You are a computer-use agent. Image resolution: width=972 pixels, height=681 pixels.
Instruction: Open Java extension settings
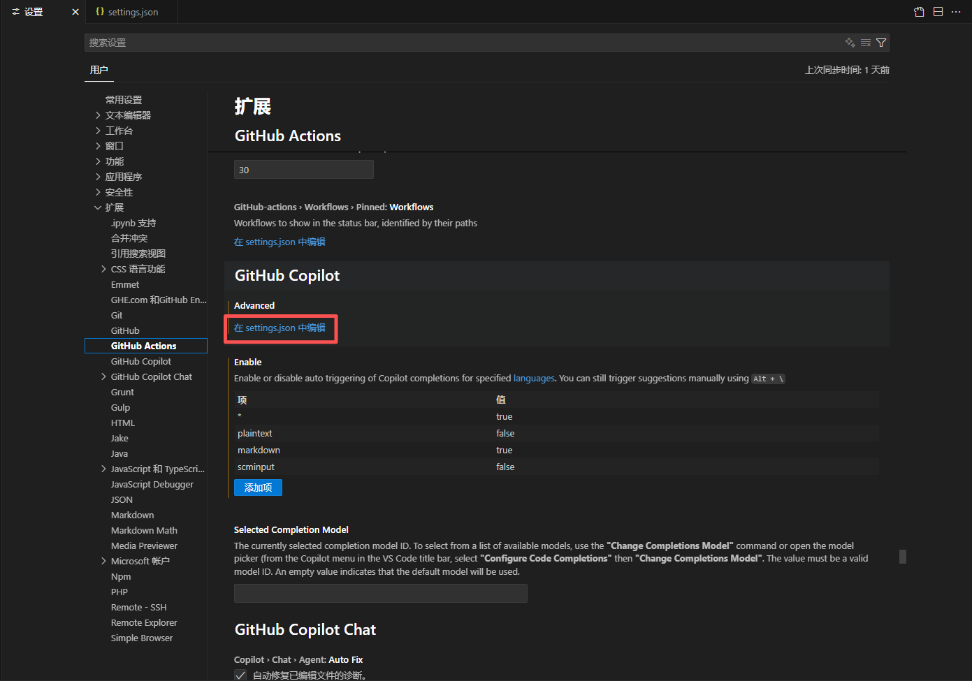click(x=119, y=453)
